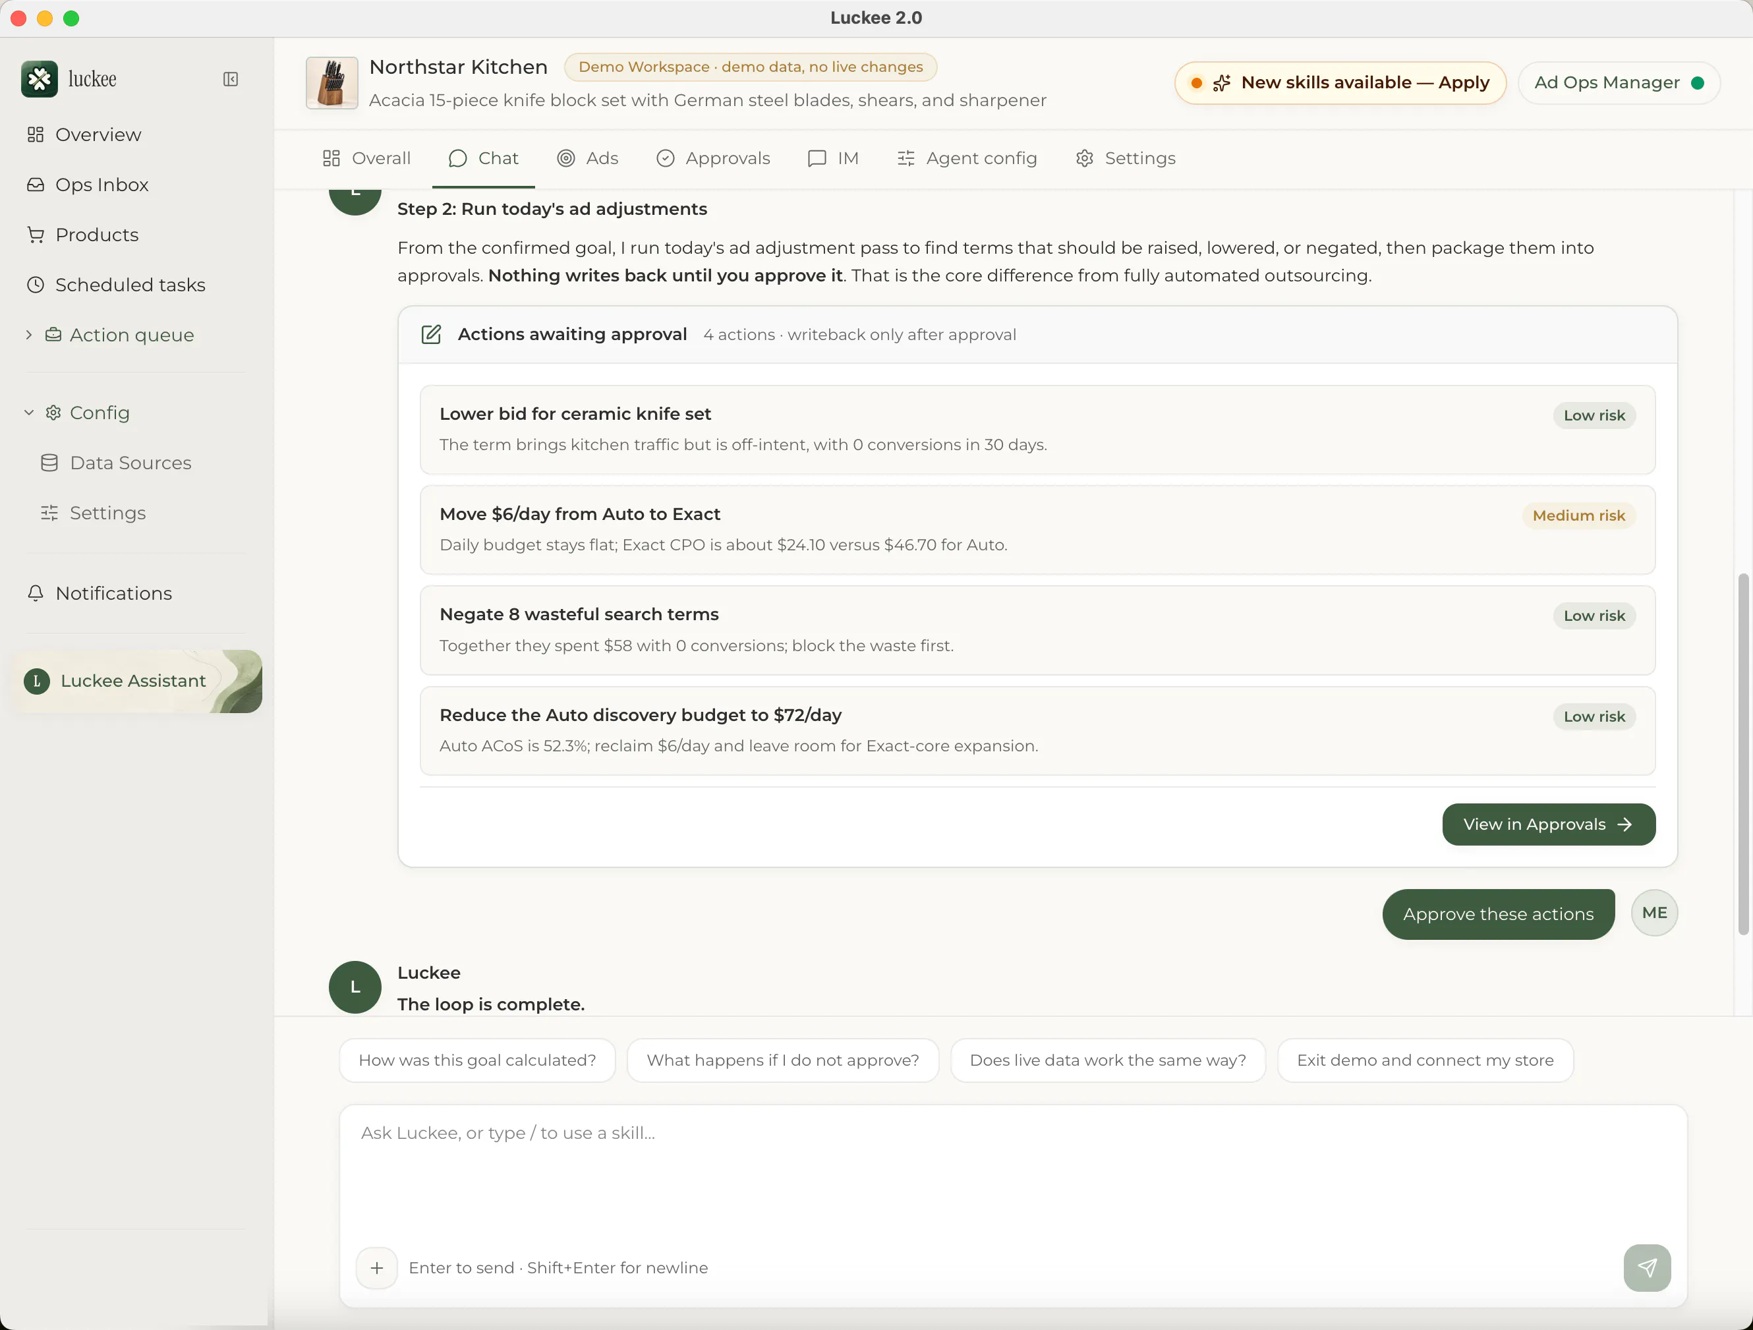1753x1330 pixels.
Task: Collapse the Config section
Action: point(29,412)
